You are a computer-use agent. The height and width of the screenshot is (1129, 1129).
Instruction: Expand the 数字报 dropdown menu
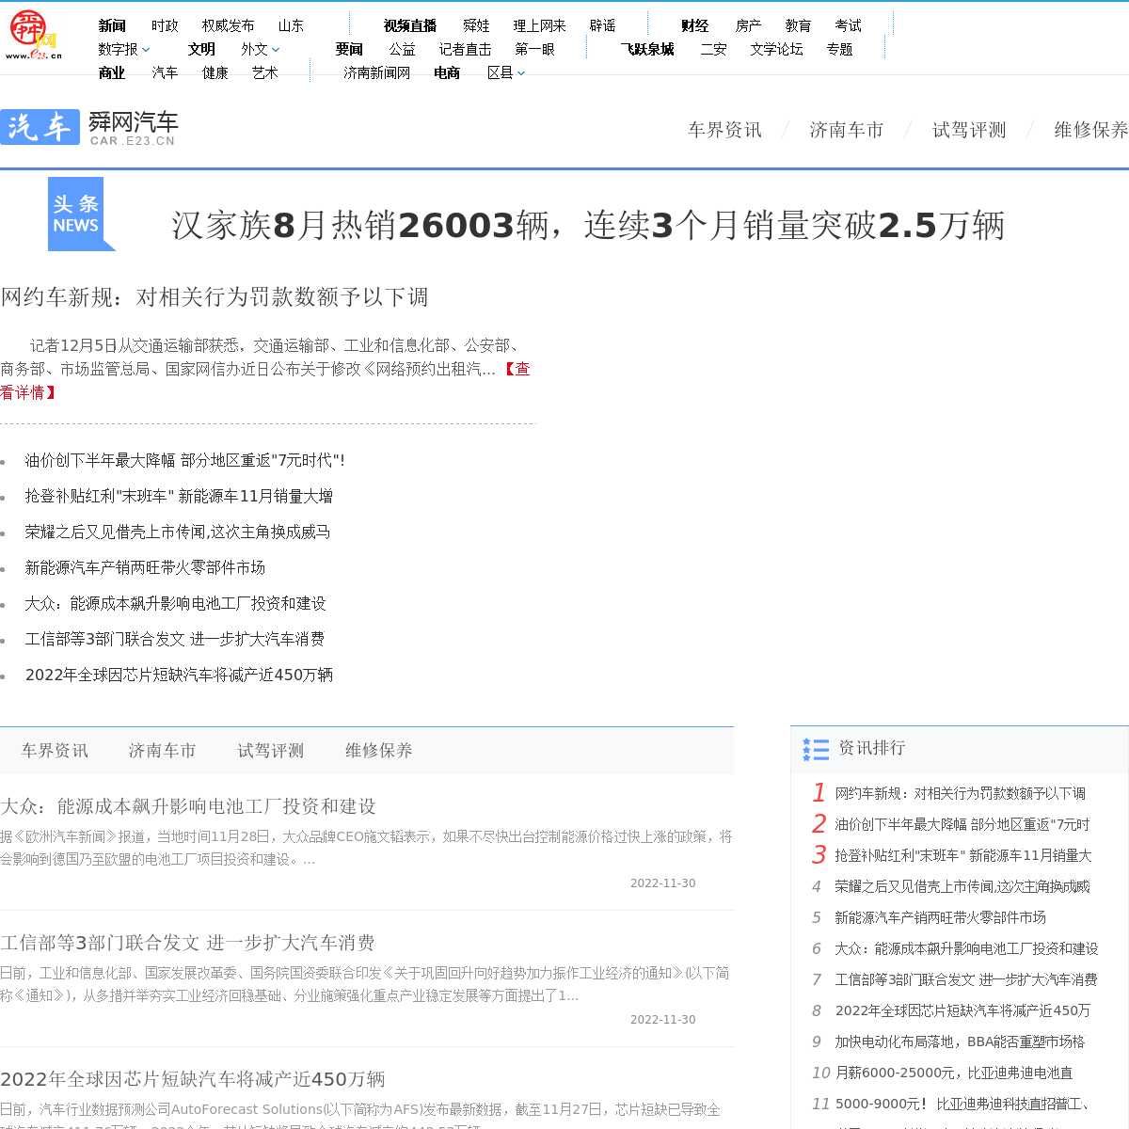[x=123, y=50]
